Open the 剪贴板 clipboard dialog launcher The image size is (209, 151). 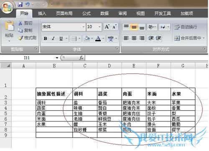pos(36,49)
